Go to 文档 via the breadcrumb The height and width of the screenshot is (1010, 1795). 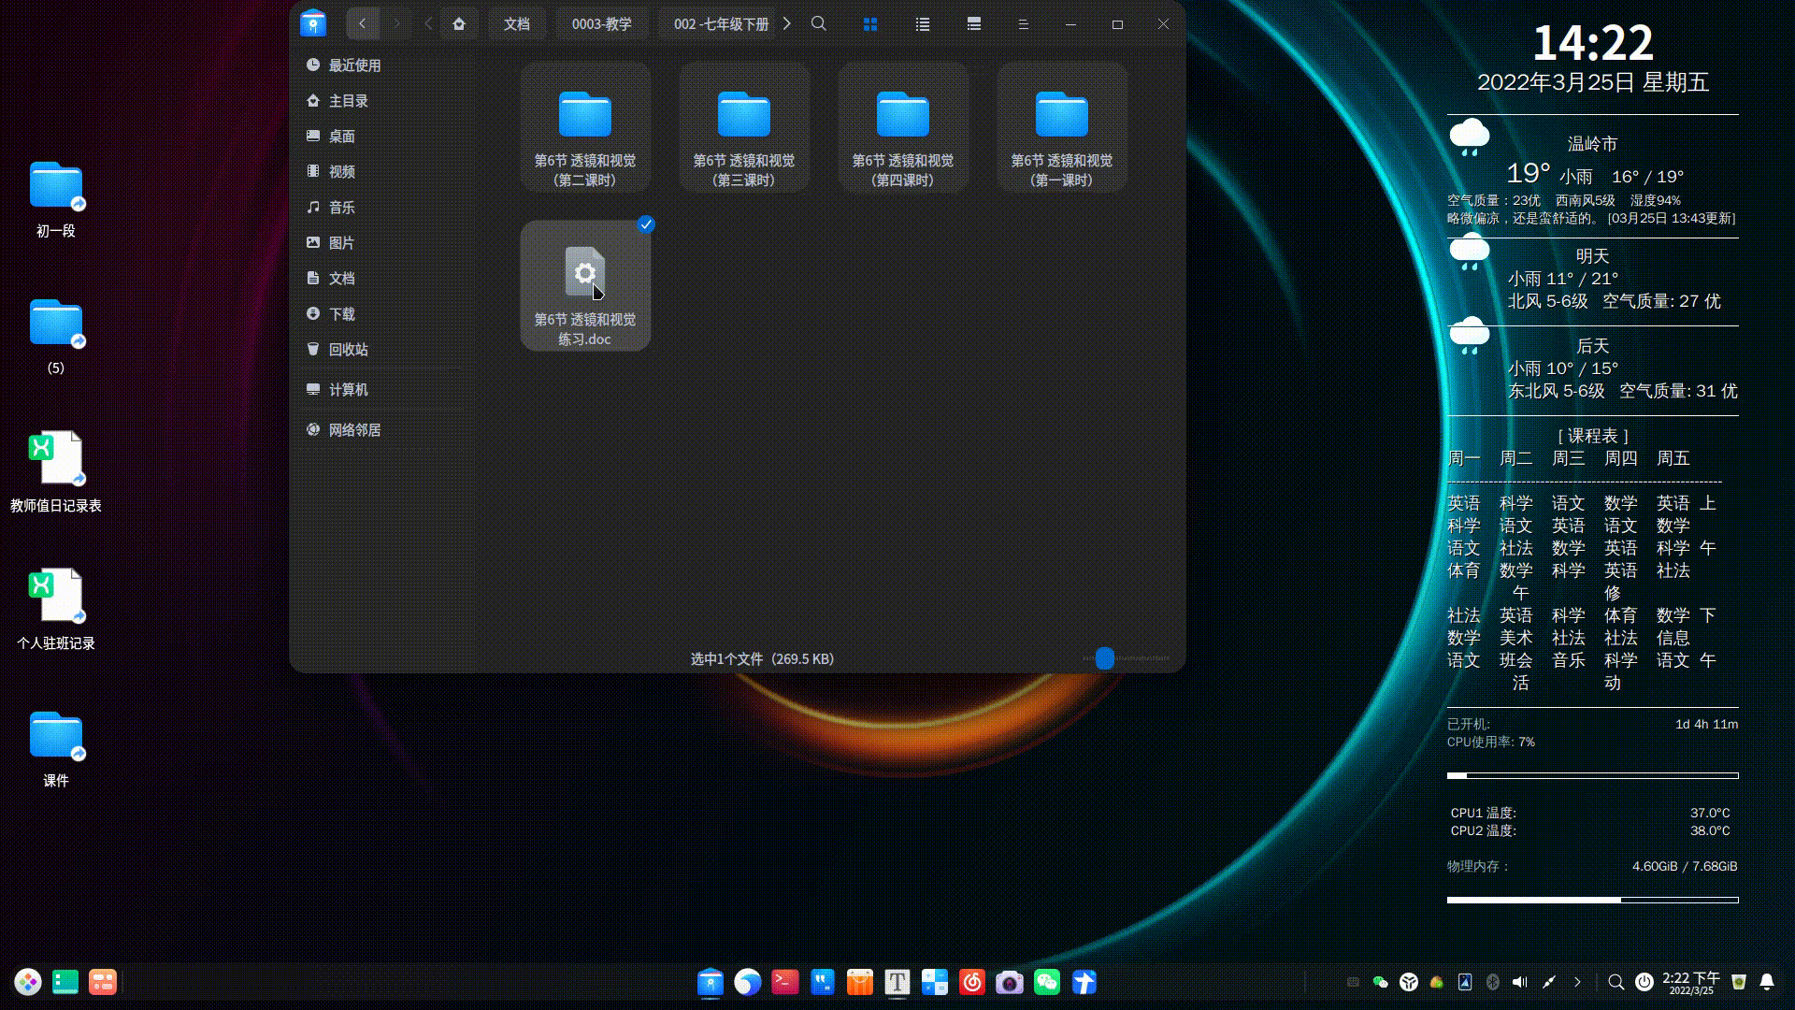[x=518, y=23]
